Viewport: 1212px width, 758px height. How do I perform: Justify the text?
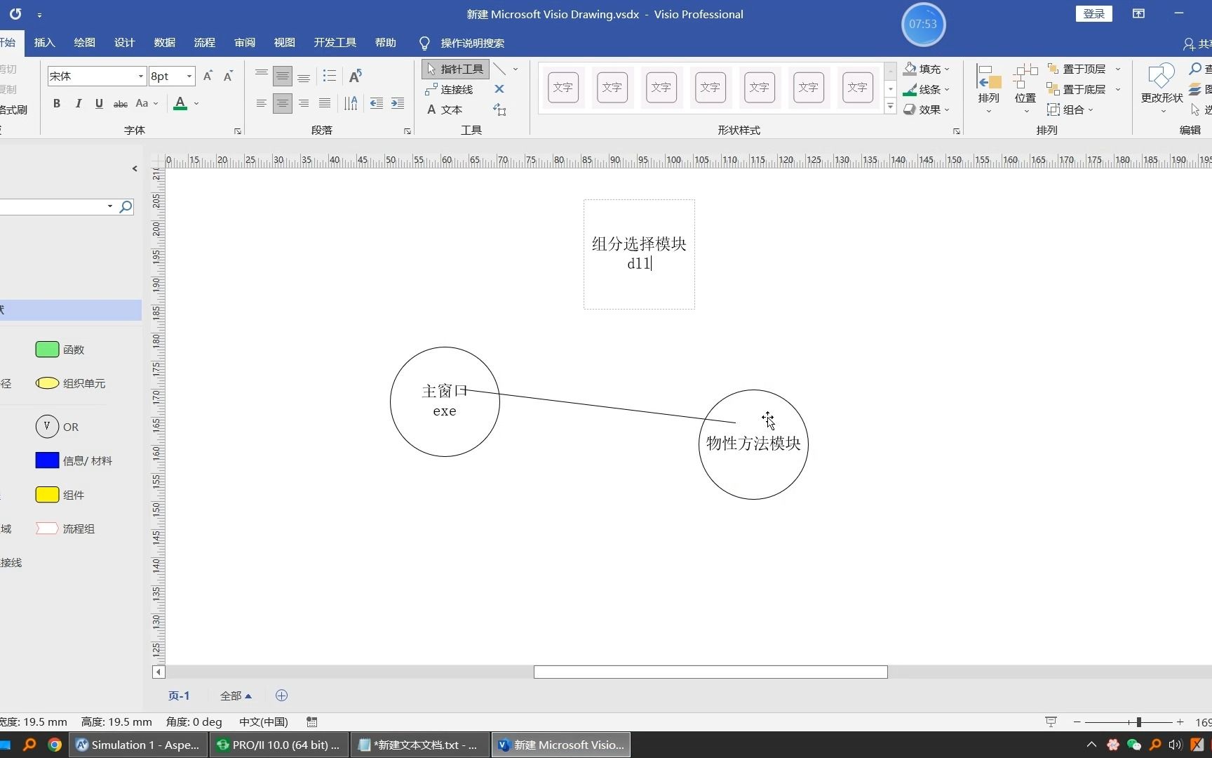(325, 103)
